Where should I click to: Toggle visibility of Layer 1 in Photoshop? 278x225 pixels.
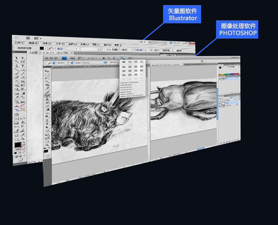(220, 103)
